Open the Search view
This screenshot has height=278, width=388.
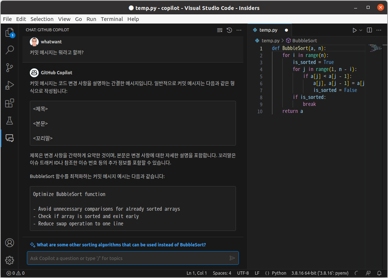click(x=10, y=50)
